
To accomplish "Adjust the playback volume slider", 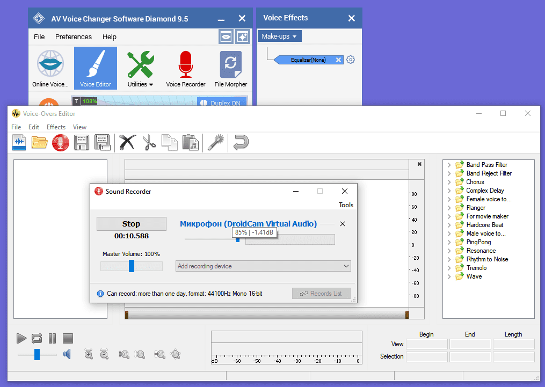I will [37, 354].
